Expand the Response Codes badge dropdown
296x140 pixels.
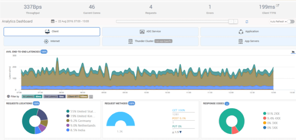pyautogui.click(x=227, y=104)
